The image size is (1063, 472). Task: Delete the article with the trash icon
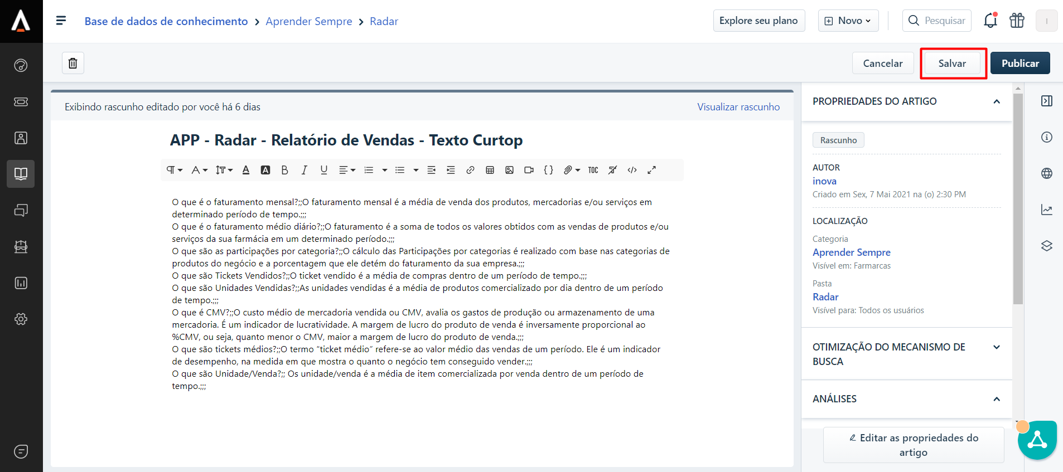click(x=73, y=64)
